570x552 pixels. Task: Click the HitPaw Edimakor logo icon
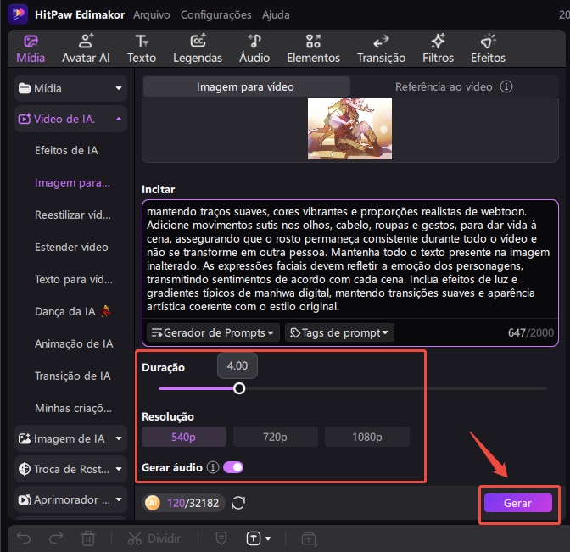pyautogui.click(x=18, y=14)
